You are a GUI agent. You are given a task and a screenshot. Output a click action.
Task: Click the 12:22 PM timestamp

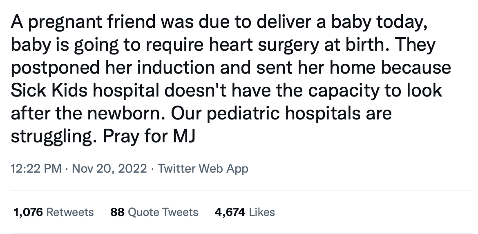click(x=37, y=168)
